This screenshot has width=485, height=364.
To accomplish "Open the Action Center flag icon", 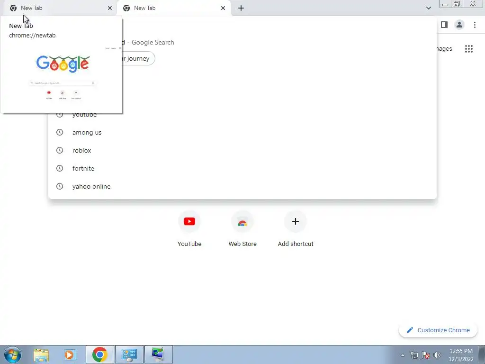I will coord(426,355).
